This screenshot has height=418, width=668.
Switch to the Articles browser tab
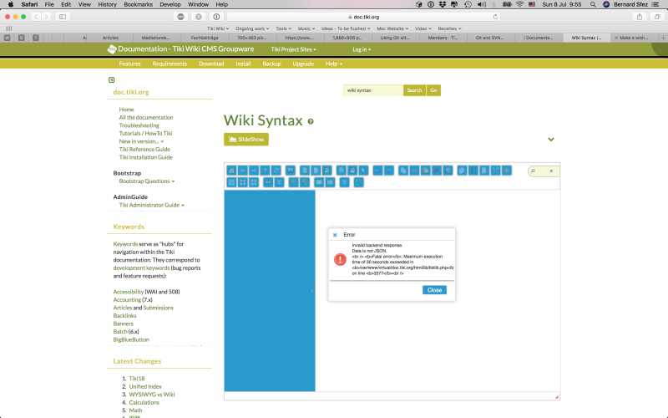110,38
